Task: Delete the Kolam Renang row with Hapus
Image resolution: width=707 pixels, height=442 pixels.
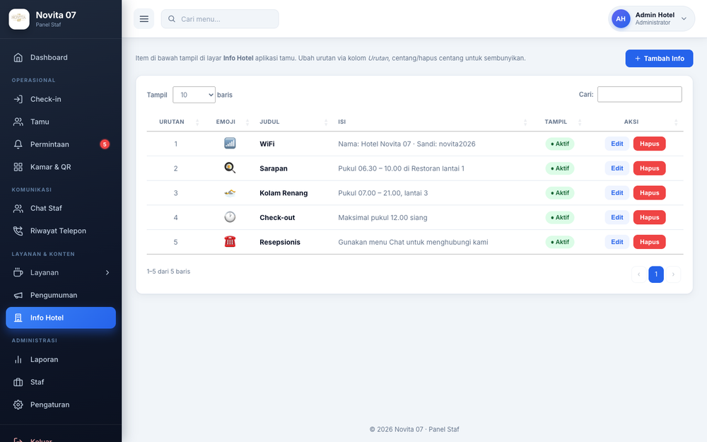Action: (649, 192)
